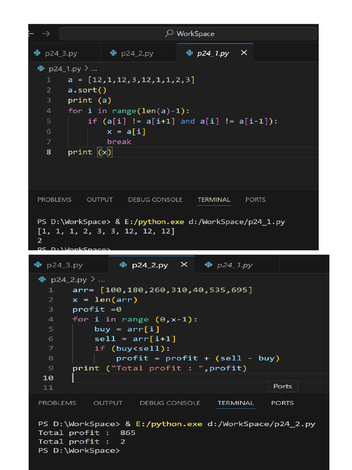Screen dimensions: 352x470
Task: Open the p24_2.py tab in top window
Action: 138,53
